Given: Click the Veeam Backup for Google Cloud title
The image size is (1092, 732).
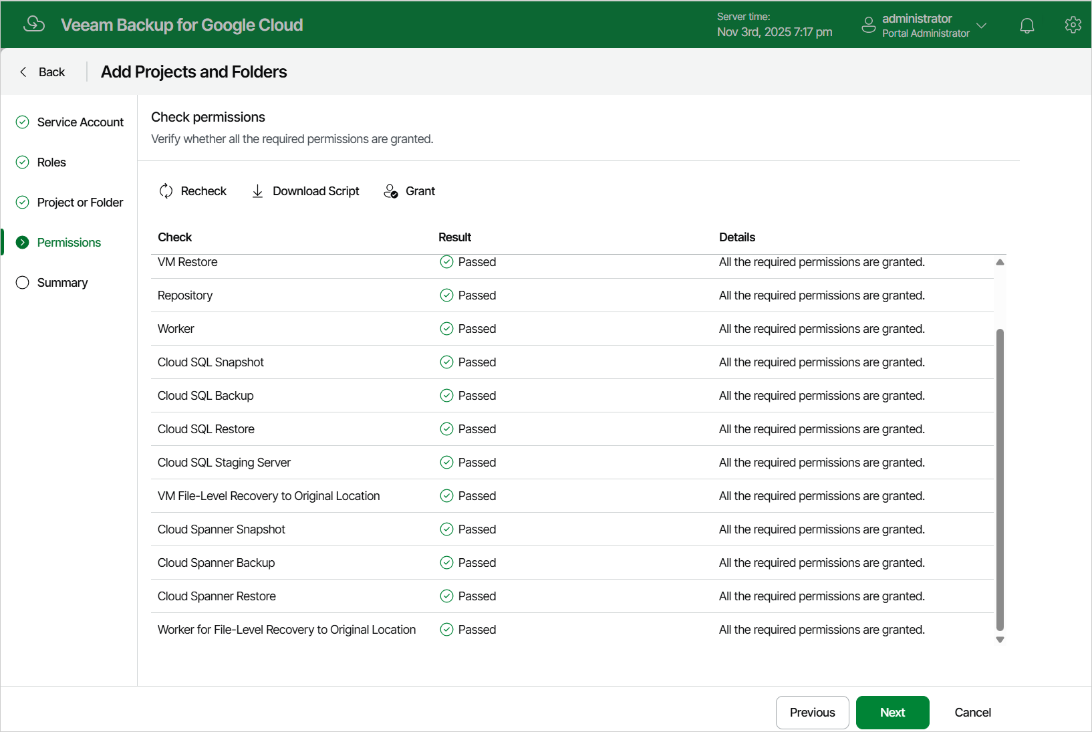Looking at the screenshot, I should [x=182, y=25].
